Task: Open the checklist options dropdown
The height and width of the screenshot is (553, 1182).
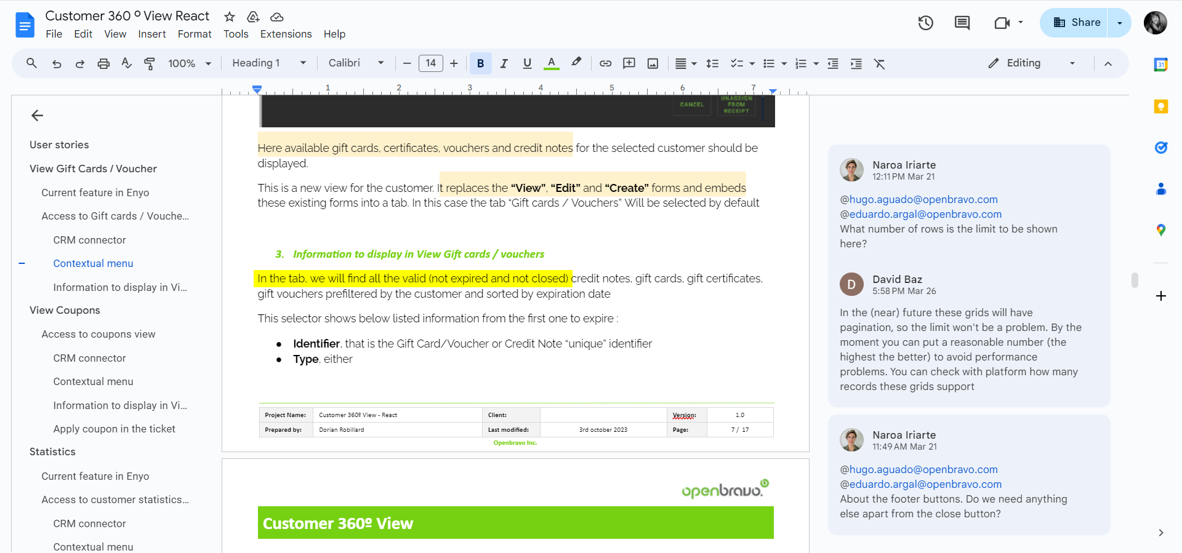Action: [x=752, y=63]
